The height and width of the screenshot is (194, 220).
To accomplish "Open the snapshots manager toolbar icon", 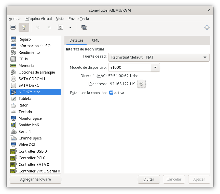I will pyautogui.click(x=84, y=27).
